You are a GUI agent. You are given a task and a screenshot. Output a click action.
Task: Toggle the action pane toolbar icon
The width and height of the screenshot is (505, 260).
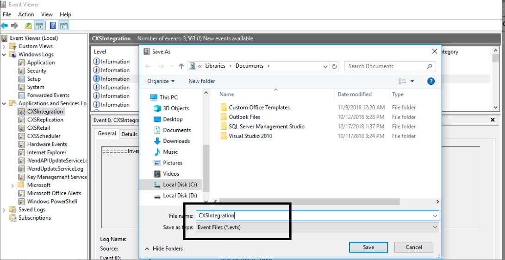(63, 25)
